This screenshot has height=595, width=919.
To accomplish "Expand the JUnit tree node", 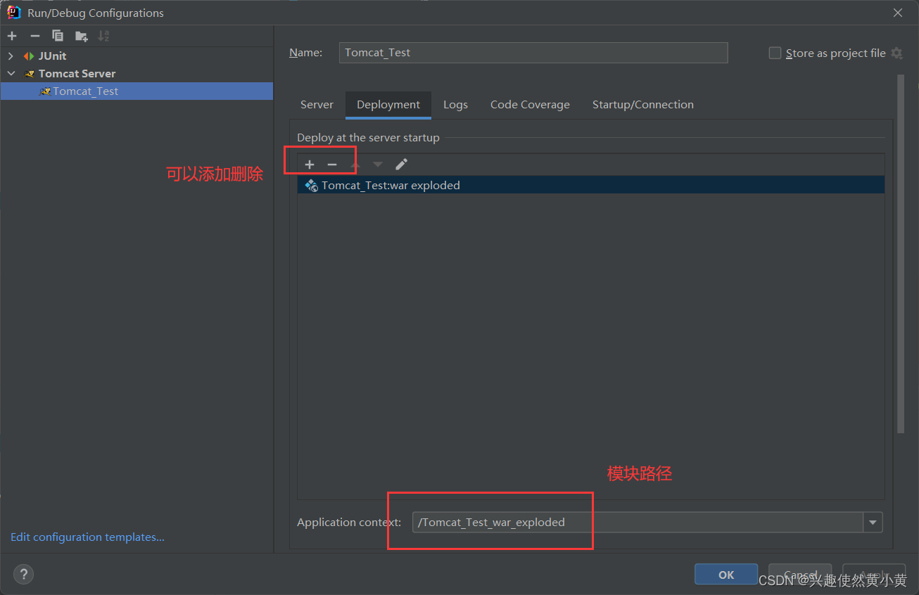I will tap(11, 56).
